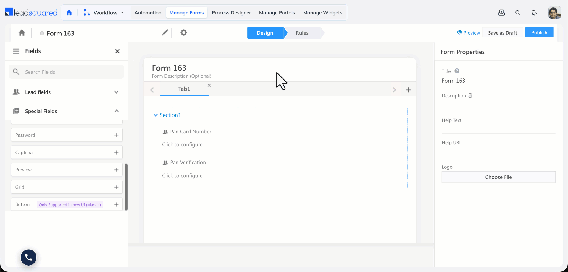Image resolution: width=568 pixels, height=272 pixels.
Task: Click the Form Properties heading
Action: 462,52
